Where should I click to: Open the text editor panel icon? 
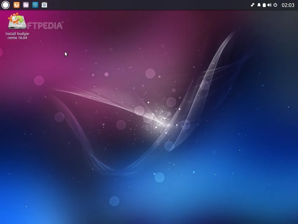[35, 5]
